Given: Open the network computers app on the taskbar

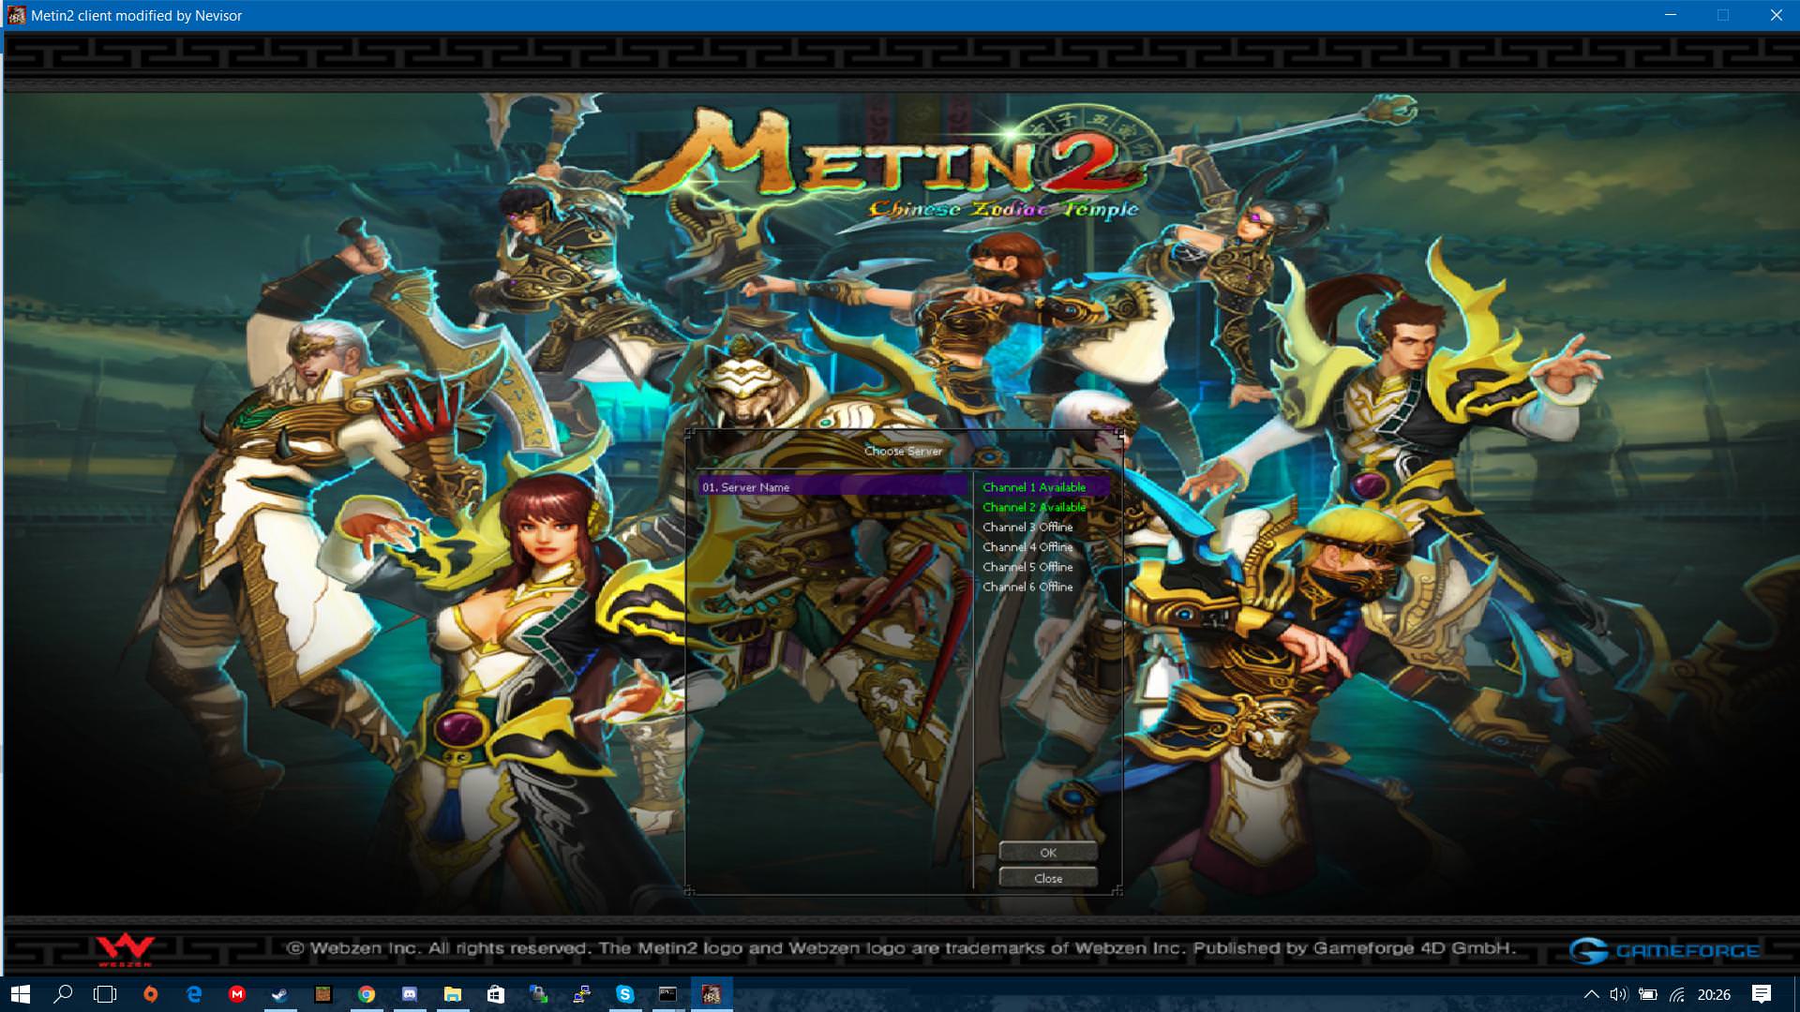Looking at the screenshot, I should (x=582, y=994).
